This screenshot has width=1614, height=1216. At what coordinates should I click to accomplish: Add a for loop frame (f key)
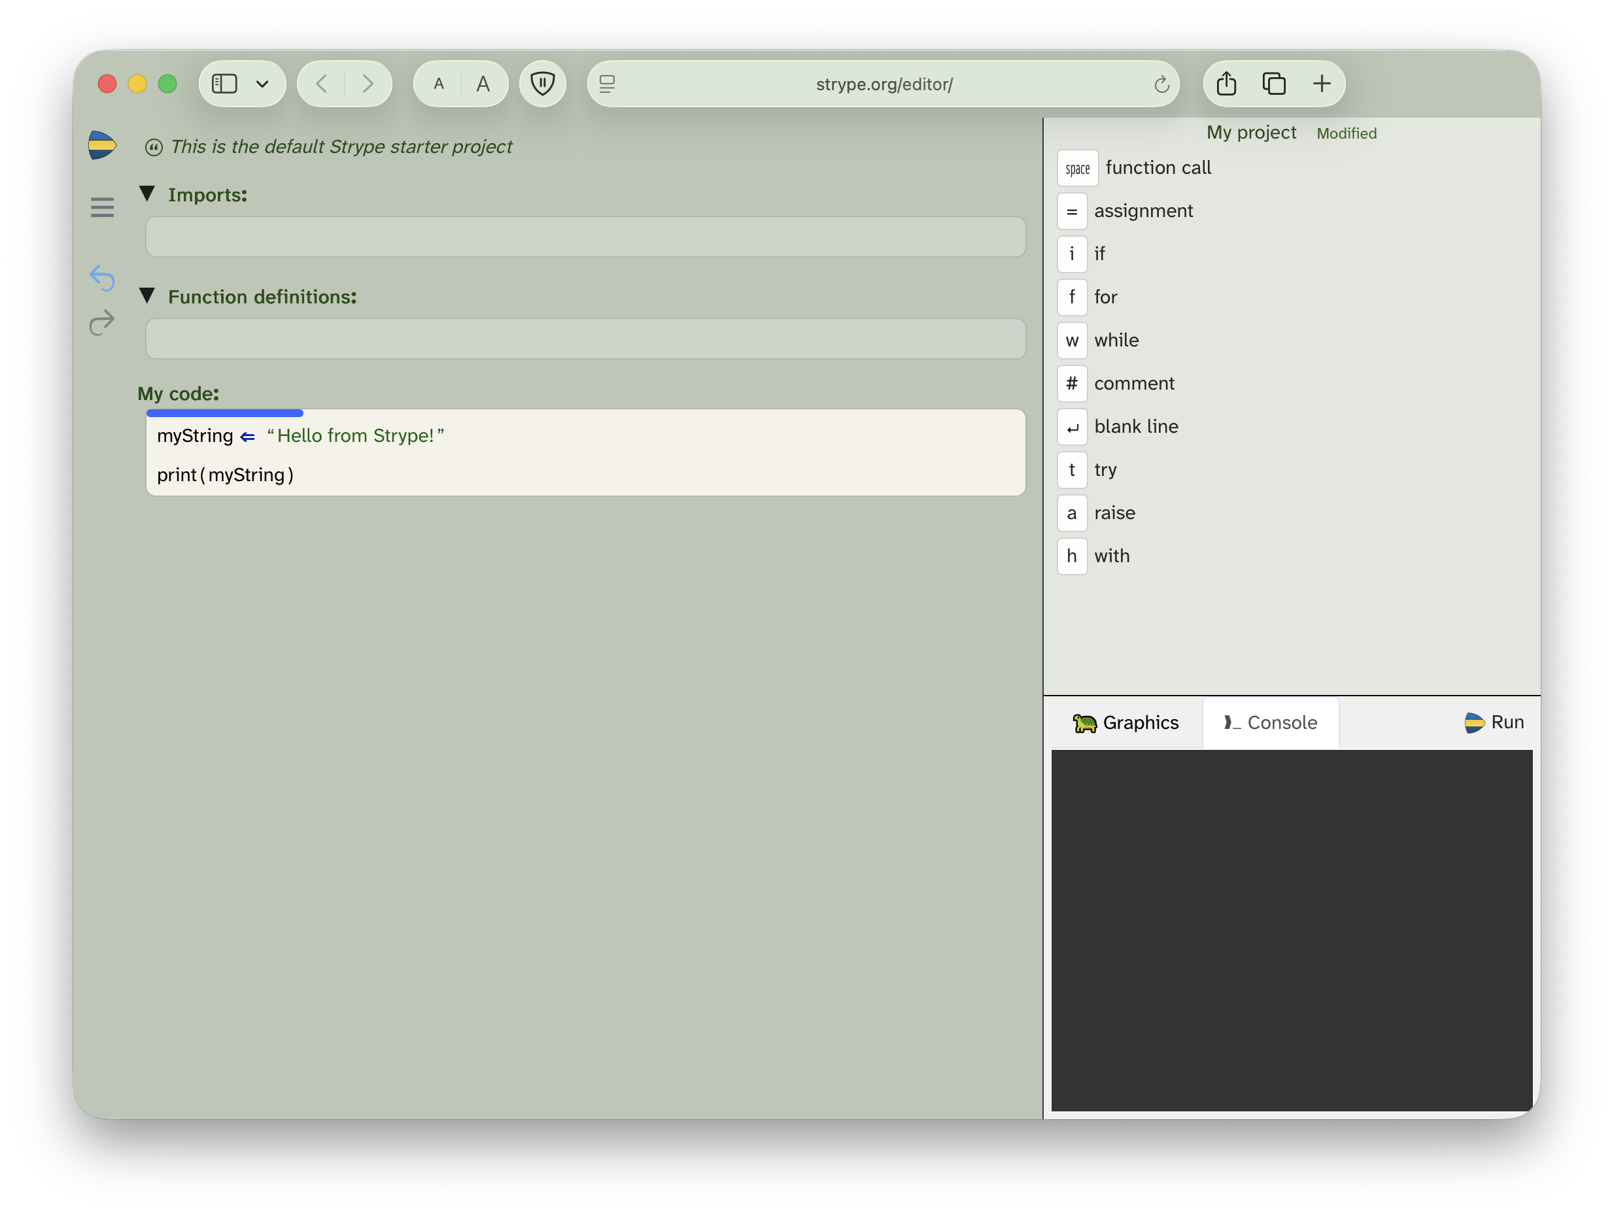click(x=1072, y=297)
